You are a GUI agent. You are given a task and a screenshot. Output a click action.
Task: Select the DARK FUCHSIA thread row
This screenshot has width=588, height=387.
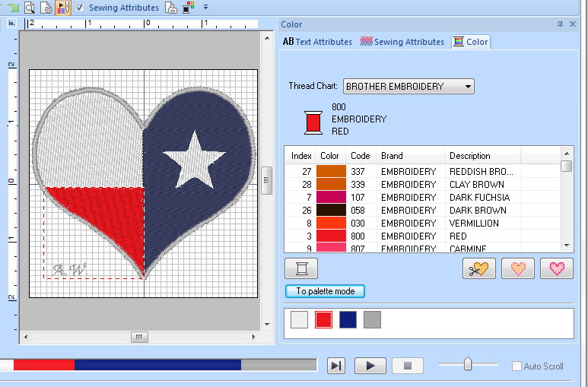(422, 197)
